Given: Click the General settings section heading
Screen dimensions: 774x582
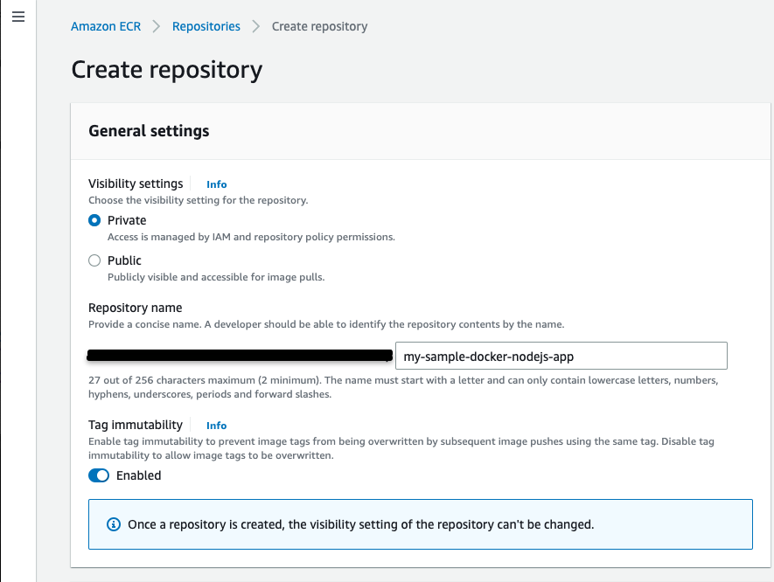Looking at the screenshot, I should pos(148,130).
